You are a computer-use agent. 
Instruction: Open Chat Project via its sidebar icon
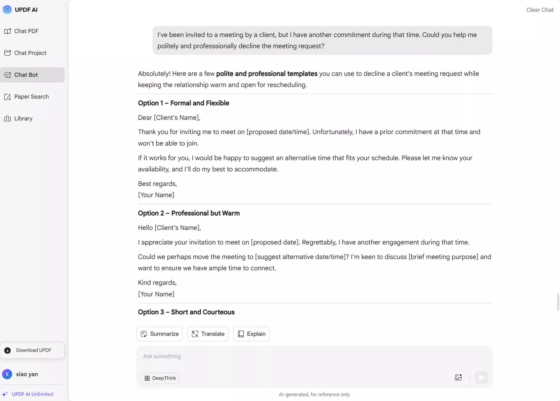8,53
